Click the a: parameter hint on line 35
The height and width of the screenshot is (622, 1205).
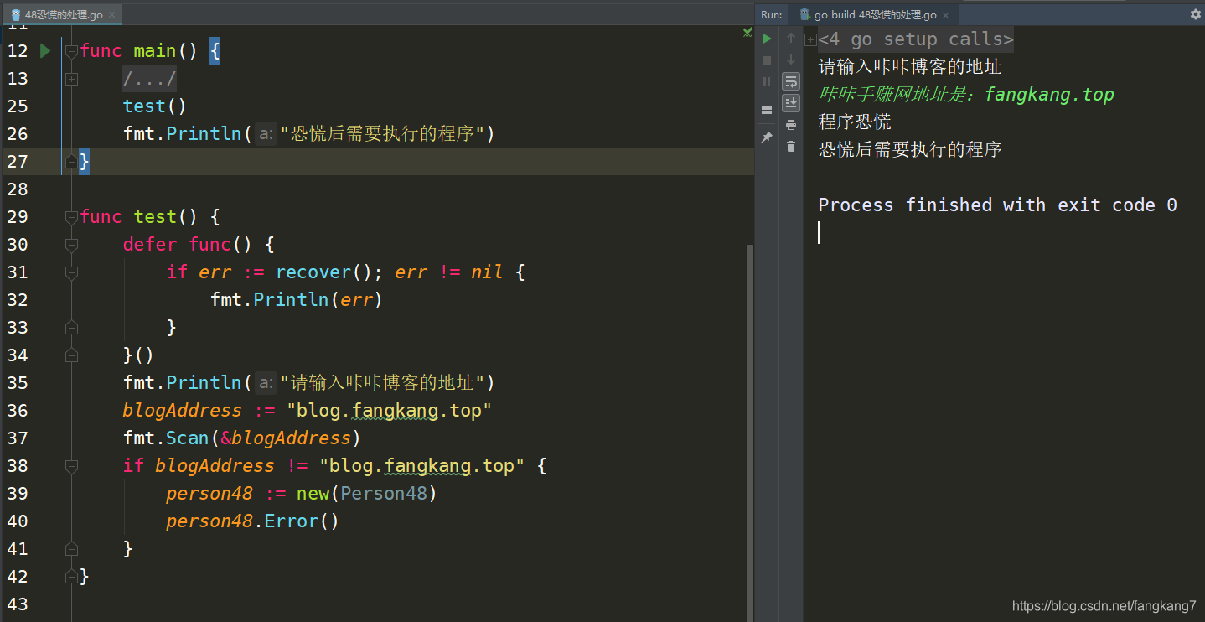pos(266,383)
